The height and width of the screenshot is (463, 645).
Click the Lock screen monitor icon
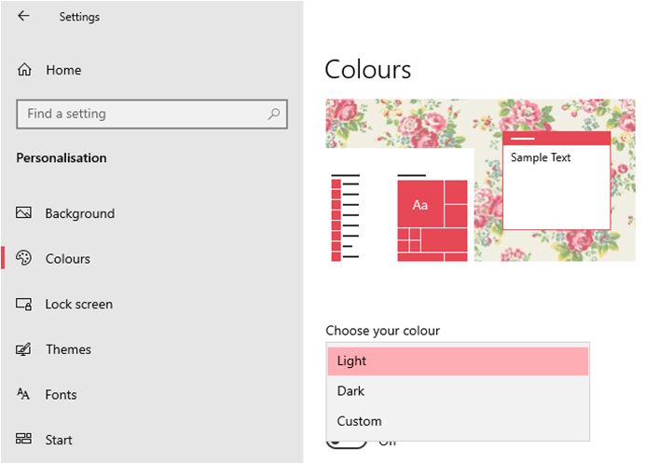[x=24, y=304]
